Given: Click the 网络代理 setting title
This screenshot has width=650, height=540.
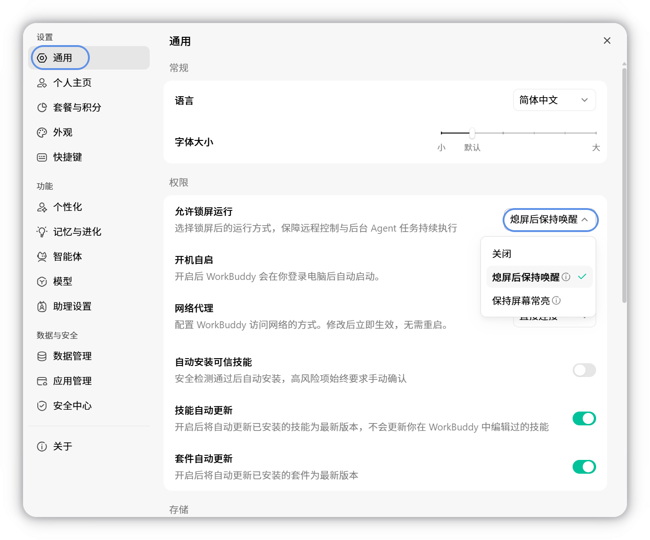Looking at the screenshot, I should click(194, 308).
